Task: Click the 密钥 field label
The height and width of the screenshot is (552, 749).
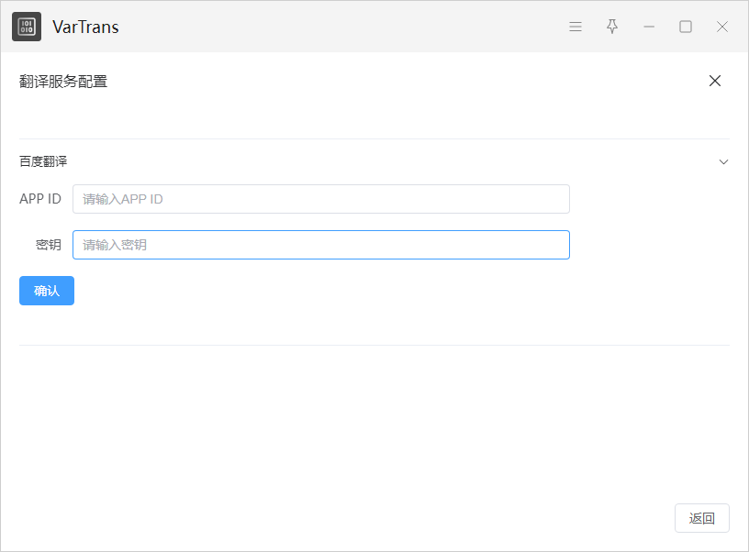Action: 49,245
